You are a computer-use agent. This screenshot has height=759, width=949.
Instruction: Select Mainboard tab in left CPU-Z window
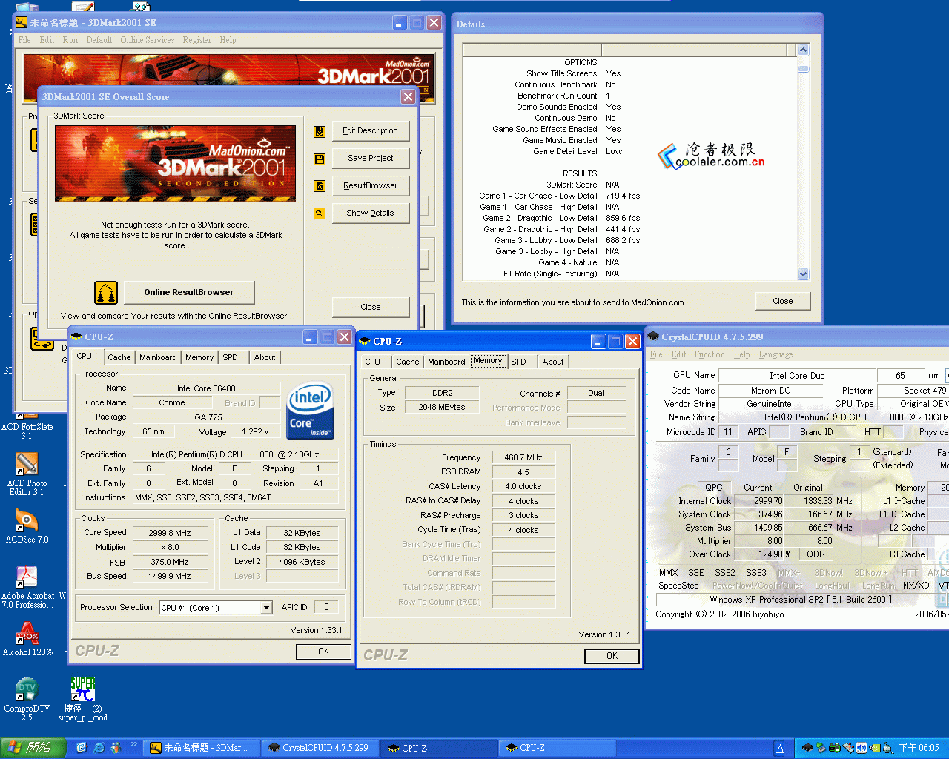(159, 357)
